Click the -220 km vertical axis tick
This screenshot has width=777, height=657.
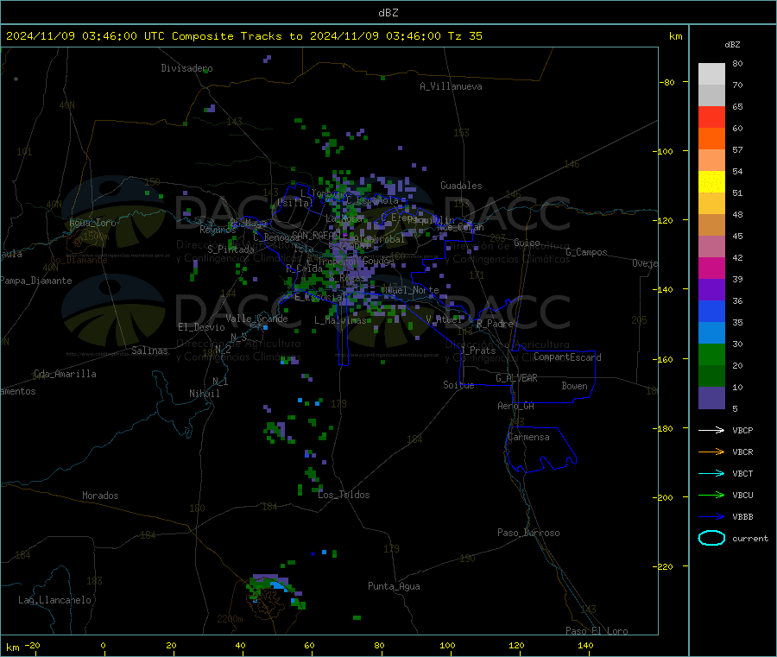pyautogui.click(x=665, y=566)
